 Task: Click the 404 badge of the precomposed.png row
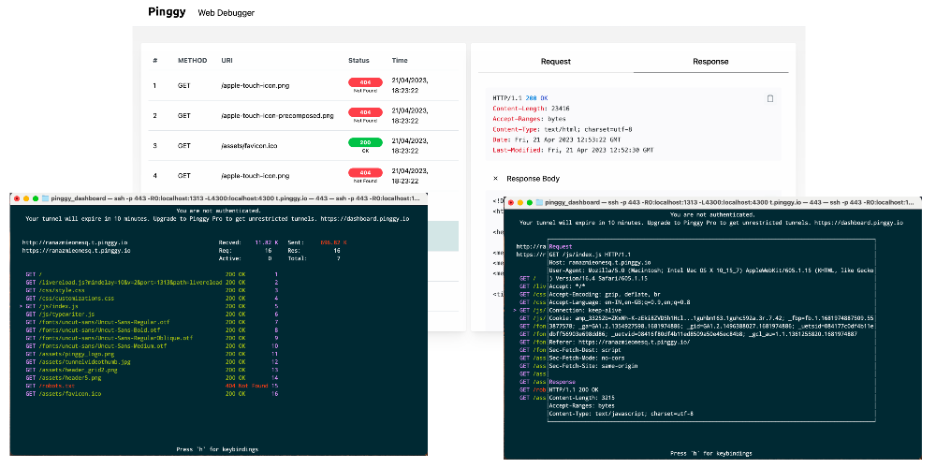[x=365, y=112]
